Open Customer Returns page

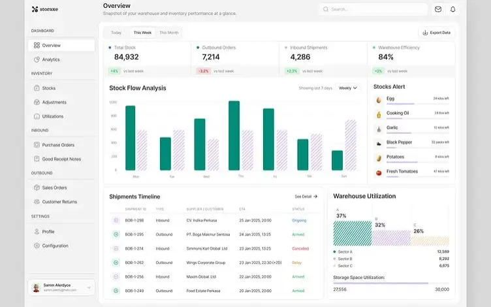coord(61,202)
